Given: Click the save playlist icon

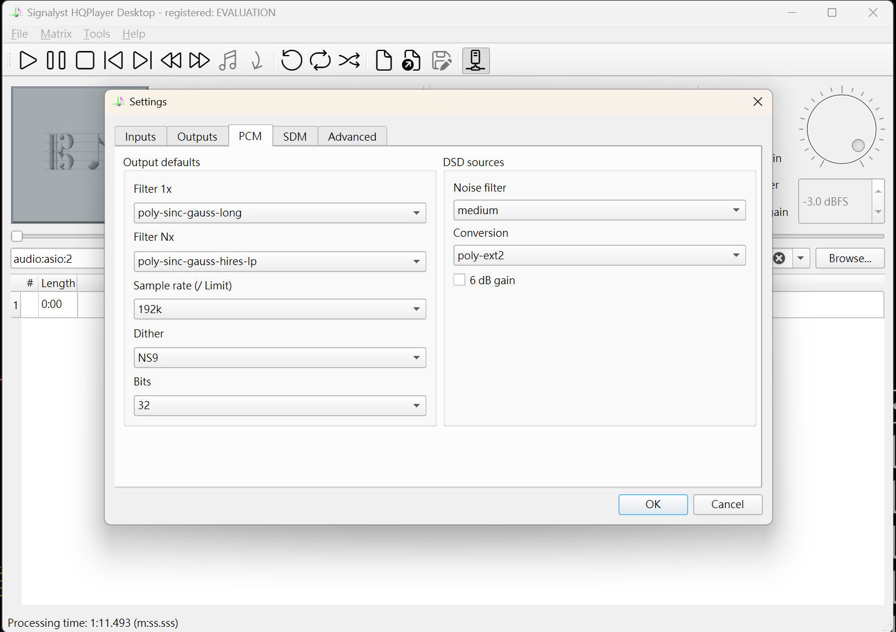Looking at the screenshot, I should 441,60.
